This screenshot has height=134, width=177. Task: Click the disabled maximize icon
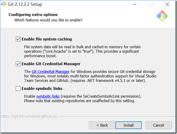151,4
